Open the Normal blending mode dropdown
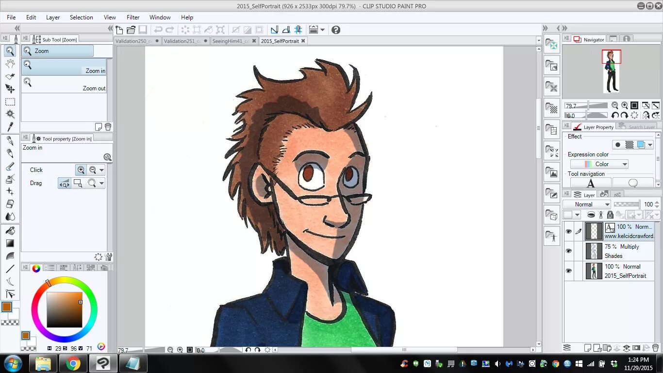The image size is (663, 373). tap(587, 204)
